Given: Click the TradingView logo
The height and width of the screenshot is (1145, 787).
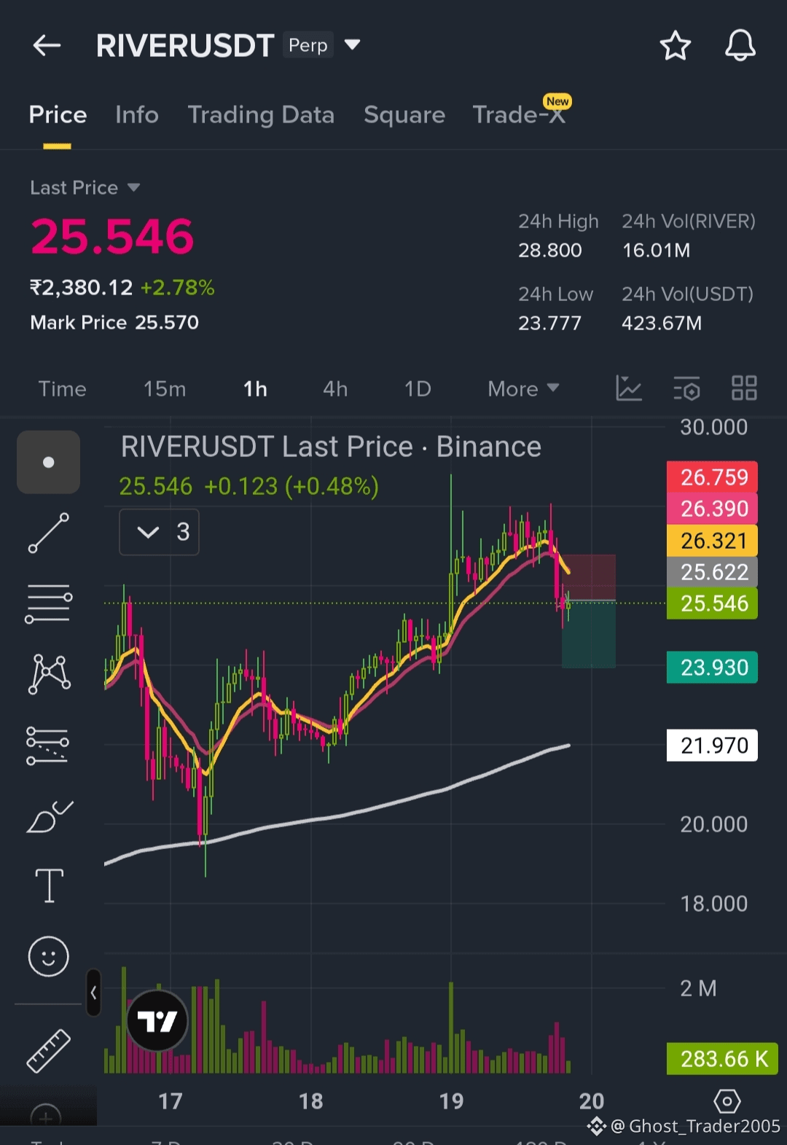Looking at the screenshot, I should [157, 1021].
